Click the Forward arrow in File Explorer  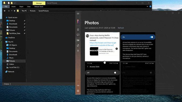pos(9,11)
